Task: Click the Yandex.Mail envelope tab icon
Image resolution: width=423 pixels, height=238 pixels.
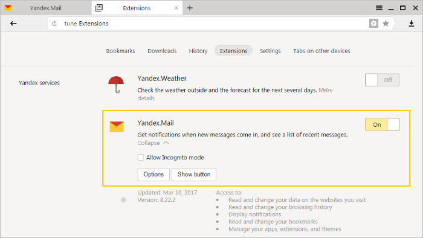Action: point(8,7)
